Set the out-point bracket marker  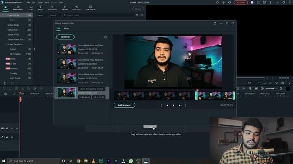coord(186,105)
